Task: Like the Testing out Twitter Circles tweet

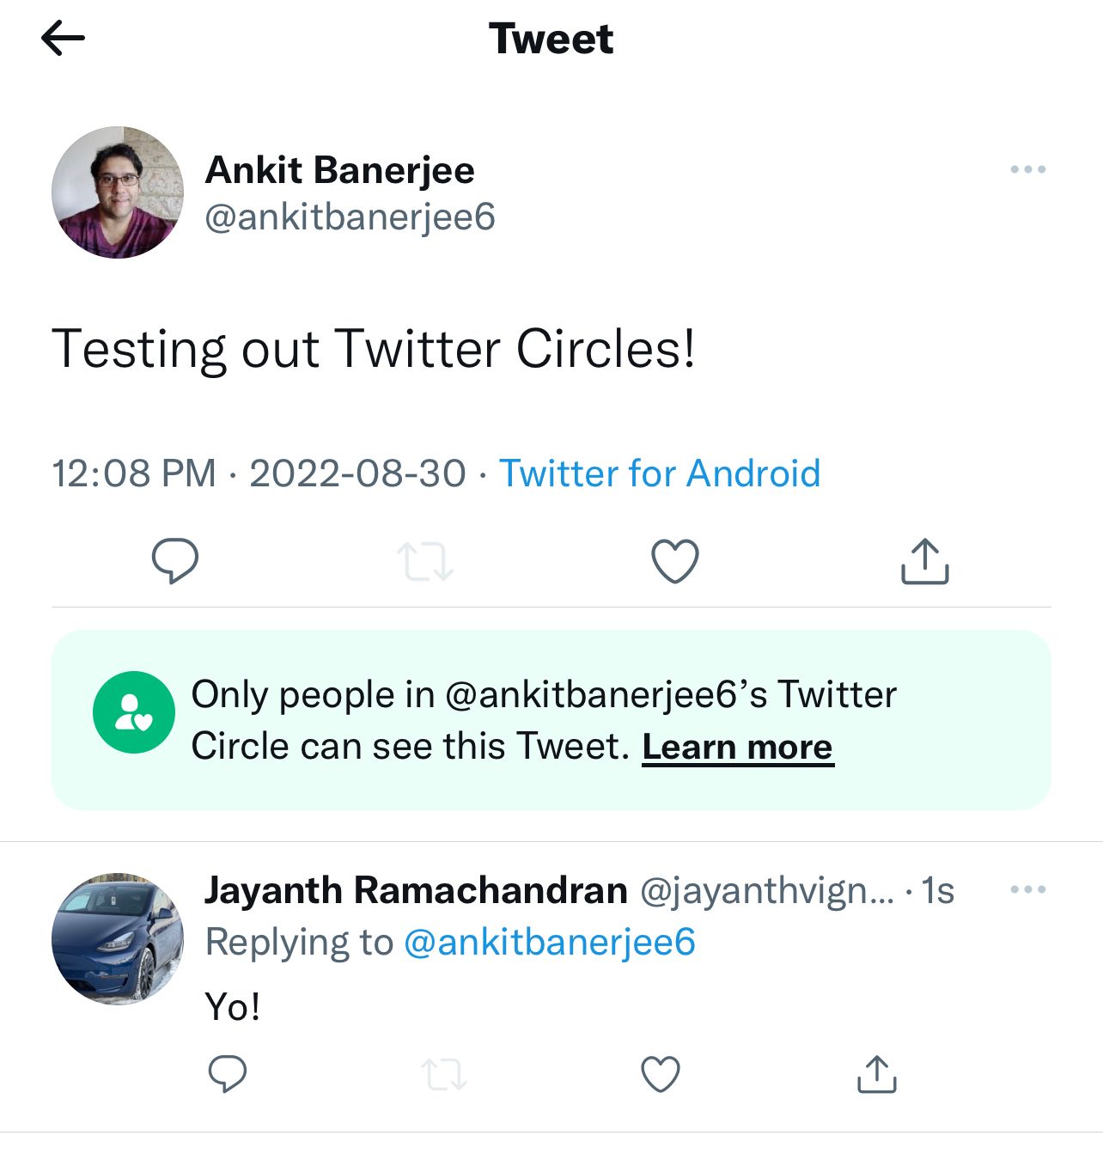Action: point(675,561)
